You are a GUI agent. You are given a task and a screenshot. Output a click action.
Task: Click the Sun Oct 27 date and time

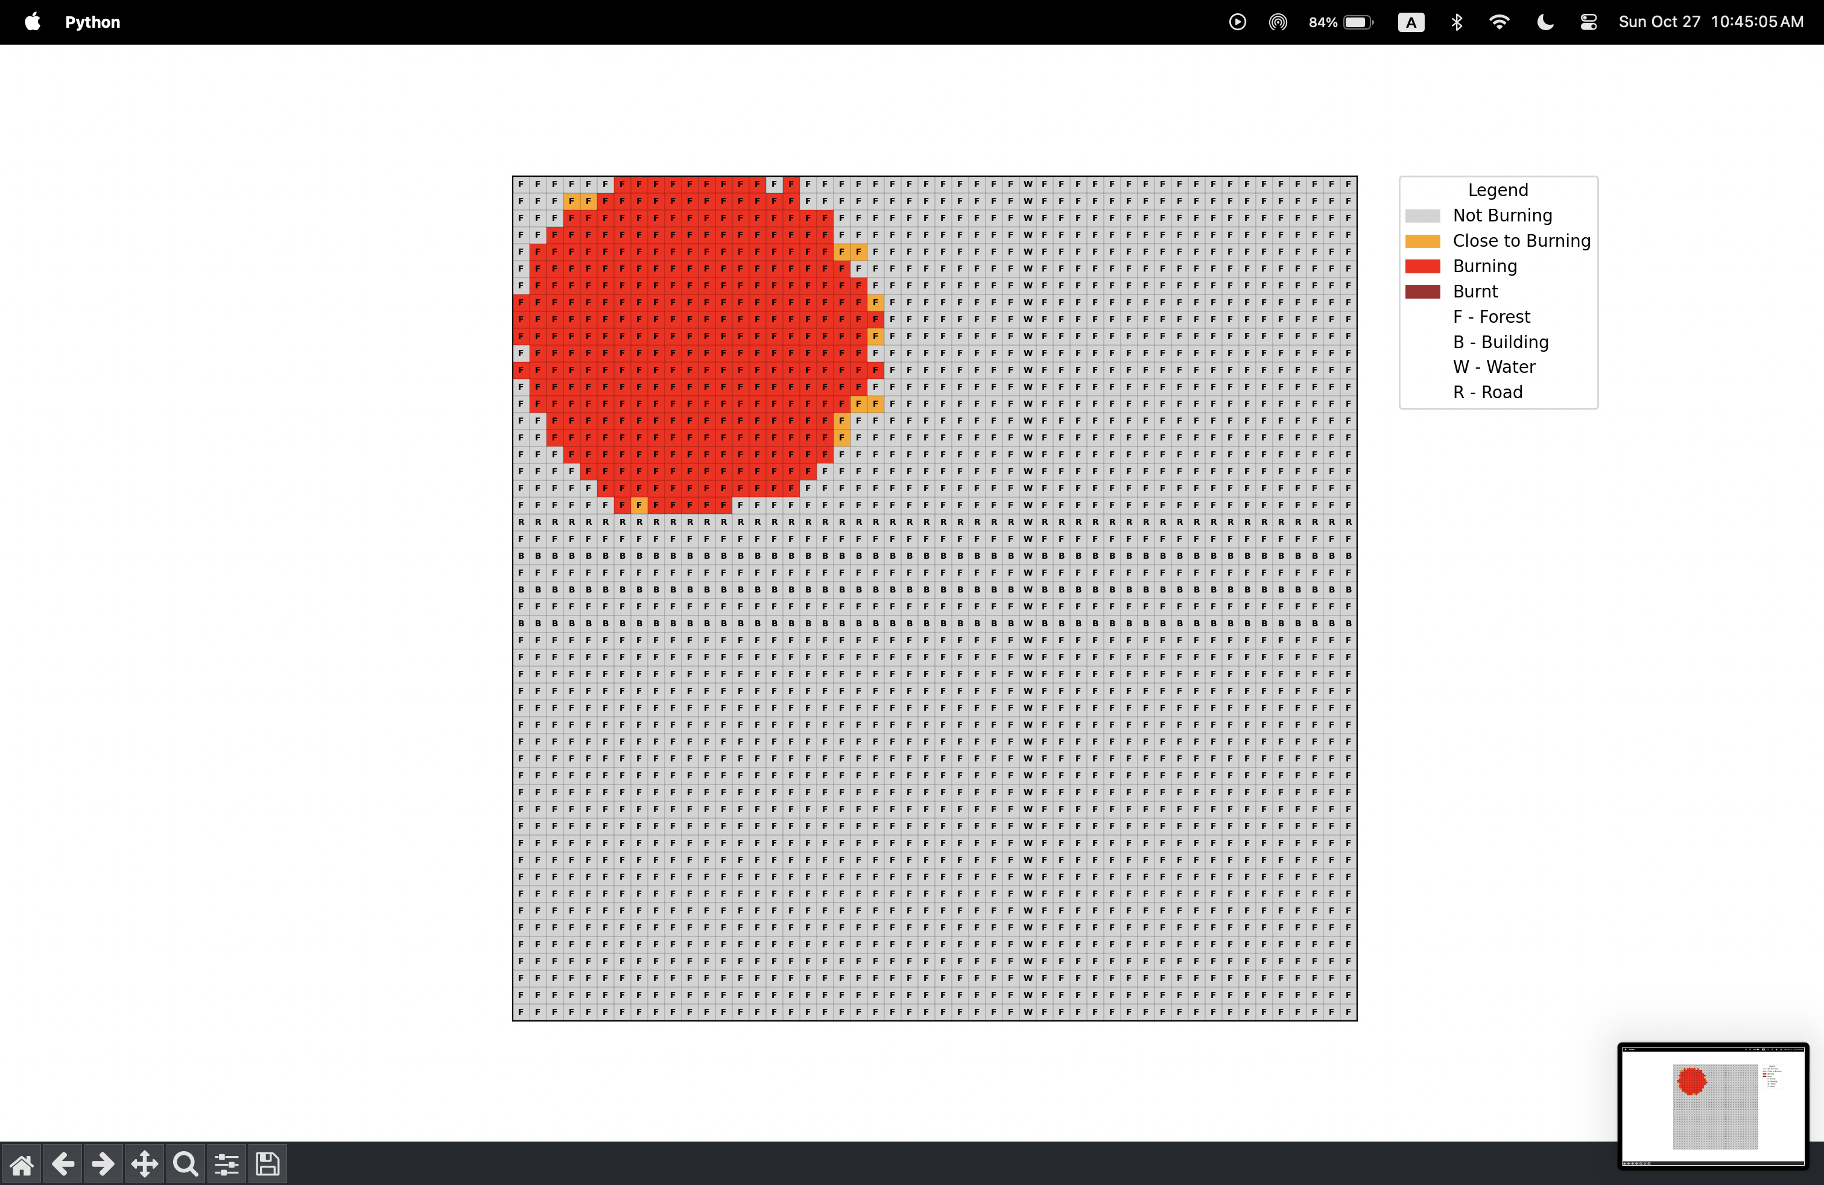tap(1711, 22)
